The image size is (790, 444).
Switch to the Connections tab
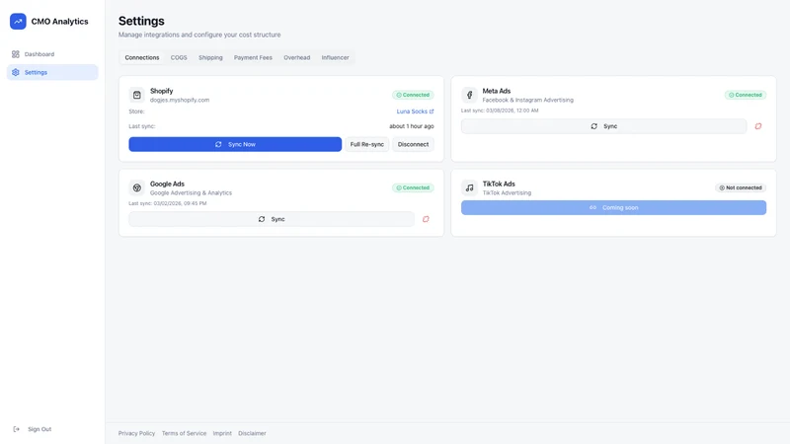click(142, 58)
